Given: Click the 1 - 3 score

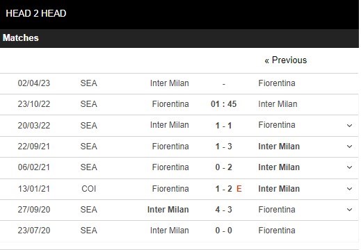Looking at the screenshot, I should (223, 147).
